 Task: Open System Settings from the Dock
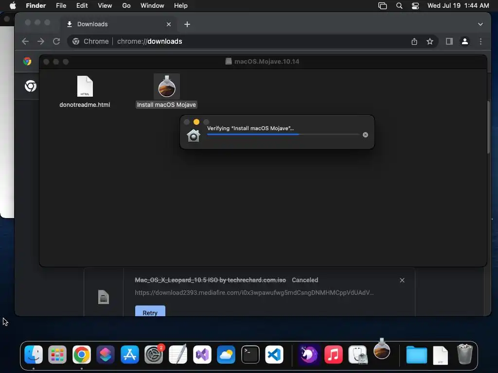pos(154,354)
